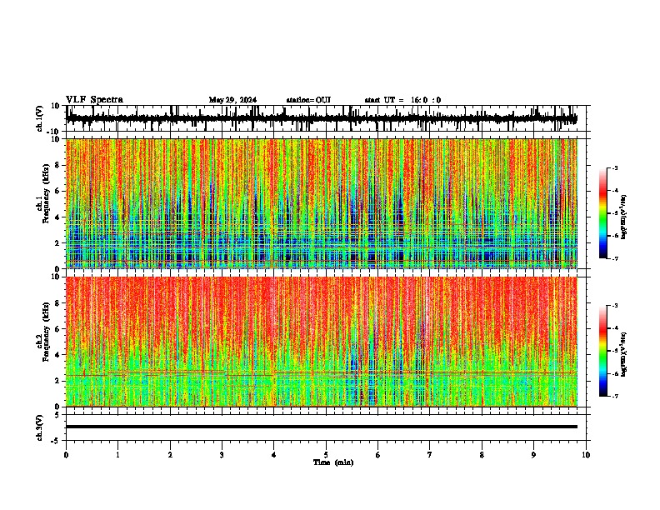Click the "3" tick on the time axis
Screen dimensions: 660x510
click(222, 455)
